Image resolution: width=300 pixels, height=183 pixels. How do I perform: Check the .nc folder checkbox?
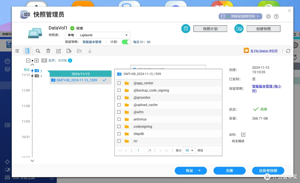coord(119,141)
